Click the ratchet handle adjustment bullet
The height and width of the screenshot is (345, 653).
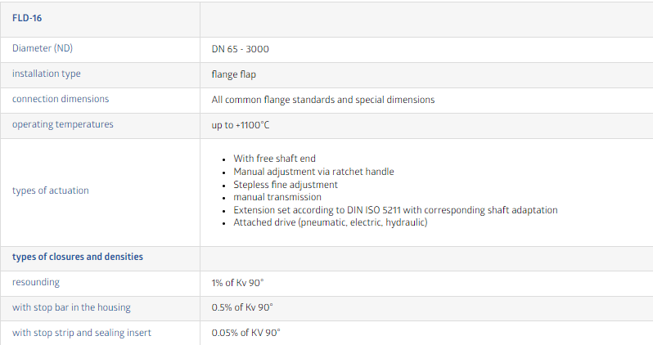[x=313, y=172]
